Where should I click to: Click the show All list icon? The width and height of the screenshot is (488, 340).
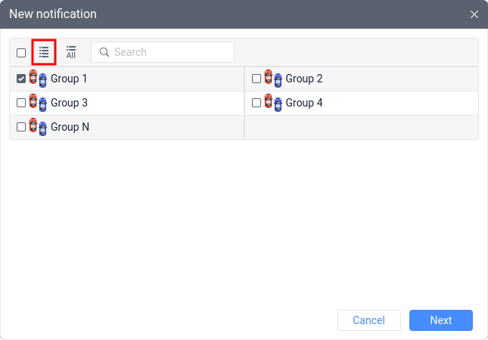click(x=71, y=52)
